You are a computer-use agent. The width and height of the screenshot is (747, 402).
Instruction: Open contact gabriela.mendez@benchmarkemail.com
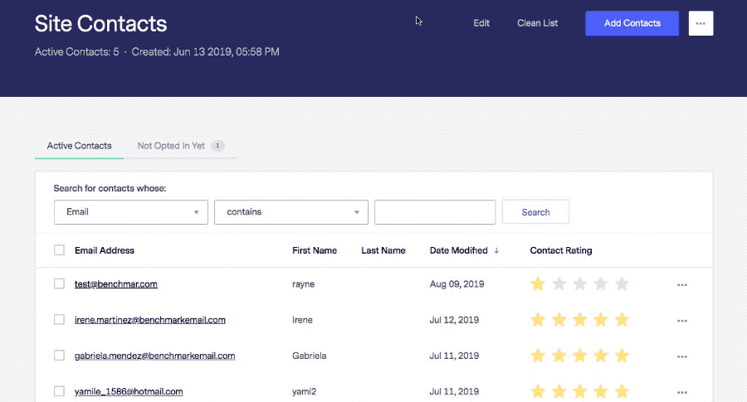[155, 356]
